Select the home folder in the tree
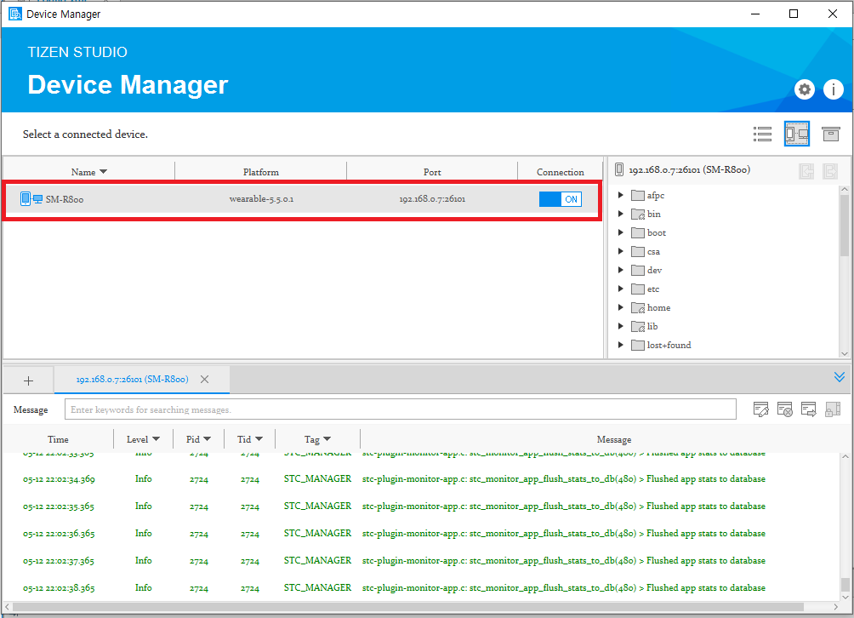 pyautogui.click(x=658, y=308)
